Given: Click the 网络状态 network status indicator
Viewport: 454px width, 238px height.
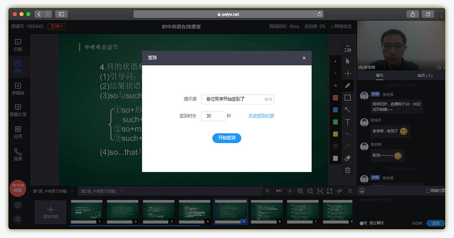Looking at the screenshot, I should 341,26.
